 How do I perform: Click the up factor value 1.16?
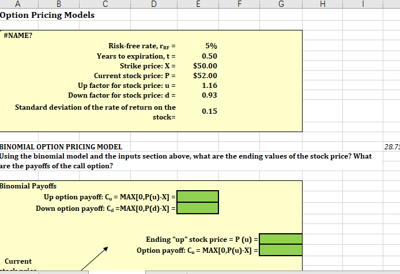[209, 86]
